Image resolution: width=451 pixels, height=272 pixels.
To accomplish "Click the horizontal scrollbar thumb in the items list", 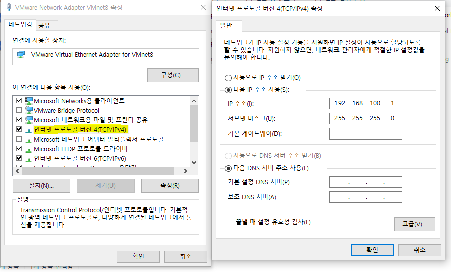I will (x=98, y=171).
